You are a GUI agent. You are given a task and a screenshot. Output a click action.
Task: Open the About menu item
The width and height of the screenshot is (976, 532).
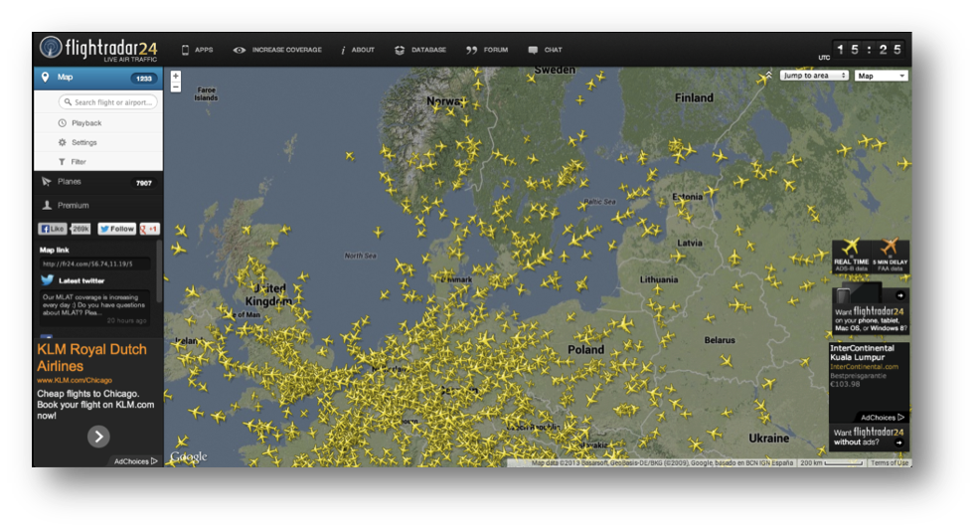click(x=363, y=50)
